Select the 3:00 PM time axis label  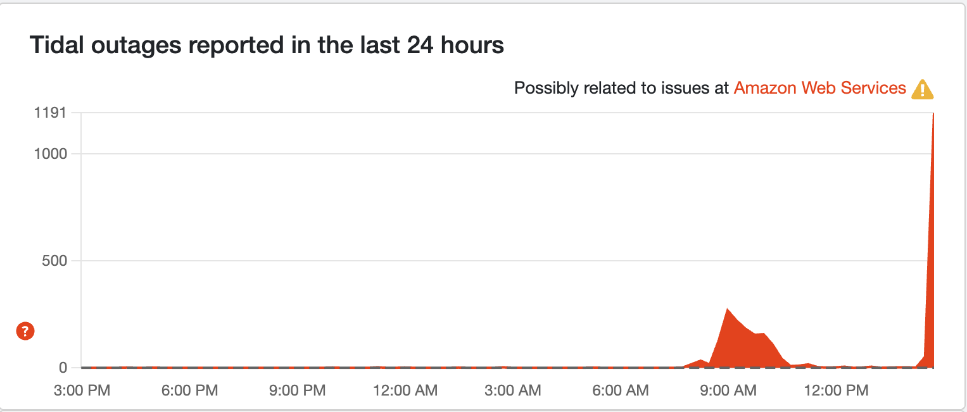click(83, 390)
